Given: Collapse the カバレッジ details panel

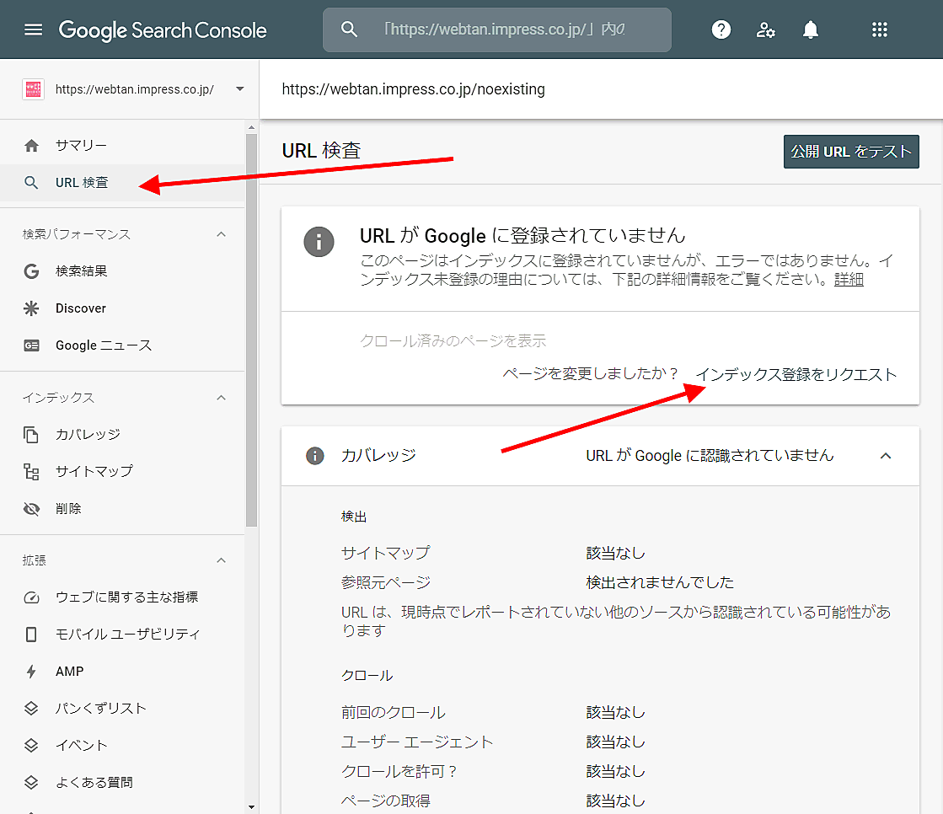Looking at the screenshot, I should [x=885, y=456].
